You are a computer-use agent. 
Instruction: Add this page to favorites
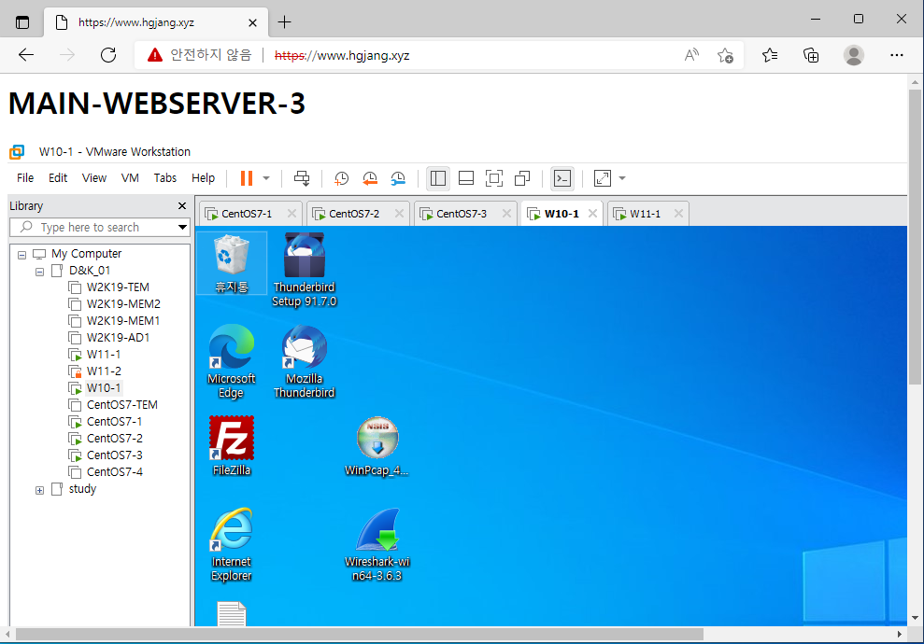[725, 55]
